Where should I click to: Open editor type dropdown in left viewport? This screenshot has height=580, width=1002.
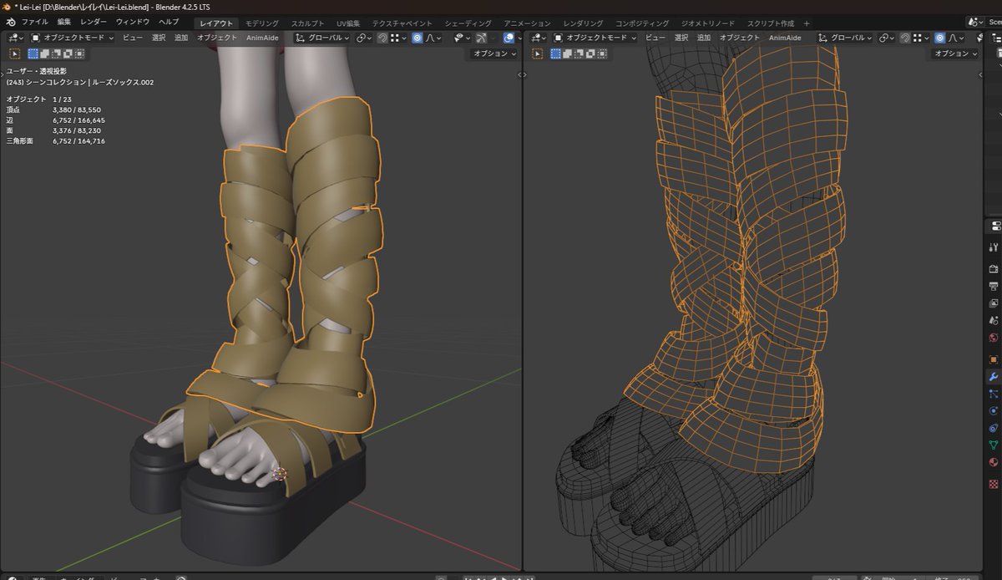point(14,38)
